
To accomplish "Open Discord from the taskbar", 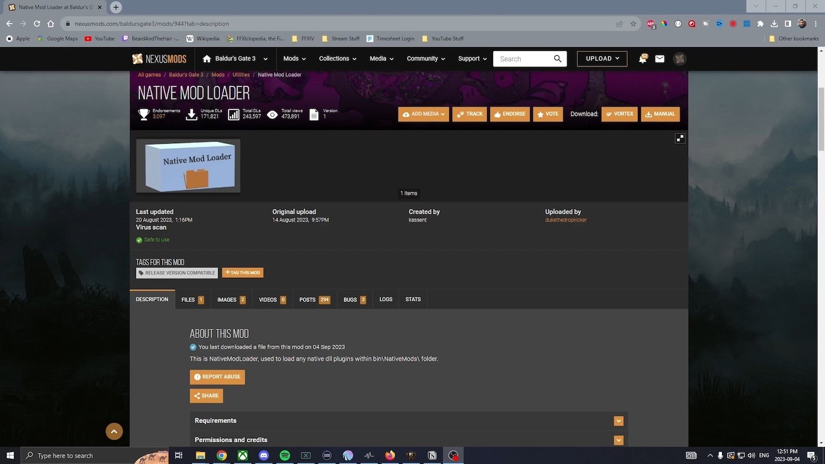I will 264,455.
